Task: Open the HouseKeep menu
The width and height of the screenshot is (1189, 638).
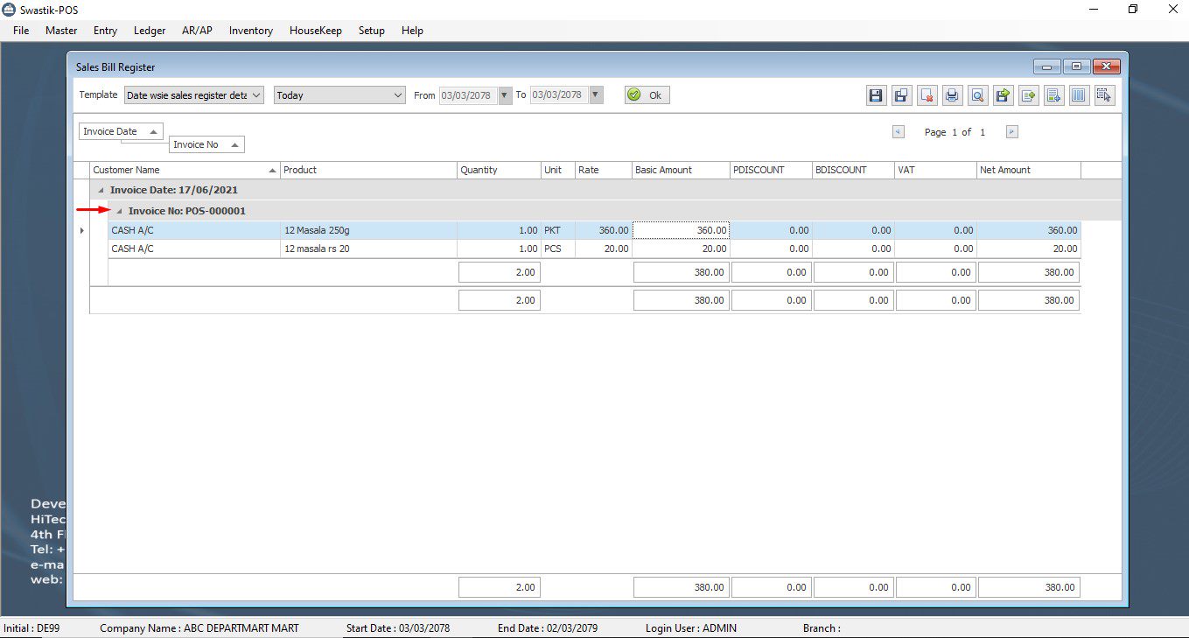Action: (315, 31)
